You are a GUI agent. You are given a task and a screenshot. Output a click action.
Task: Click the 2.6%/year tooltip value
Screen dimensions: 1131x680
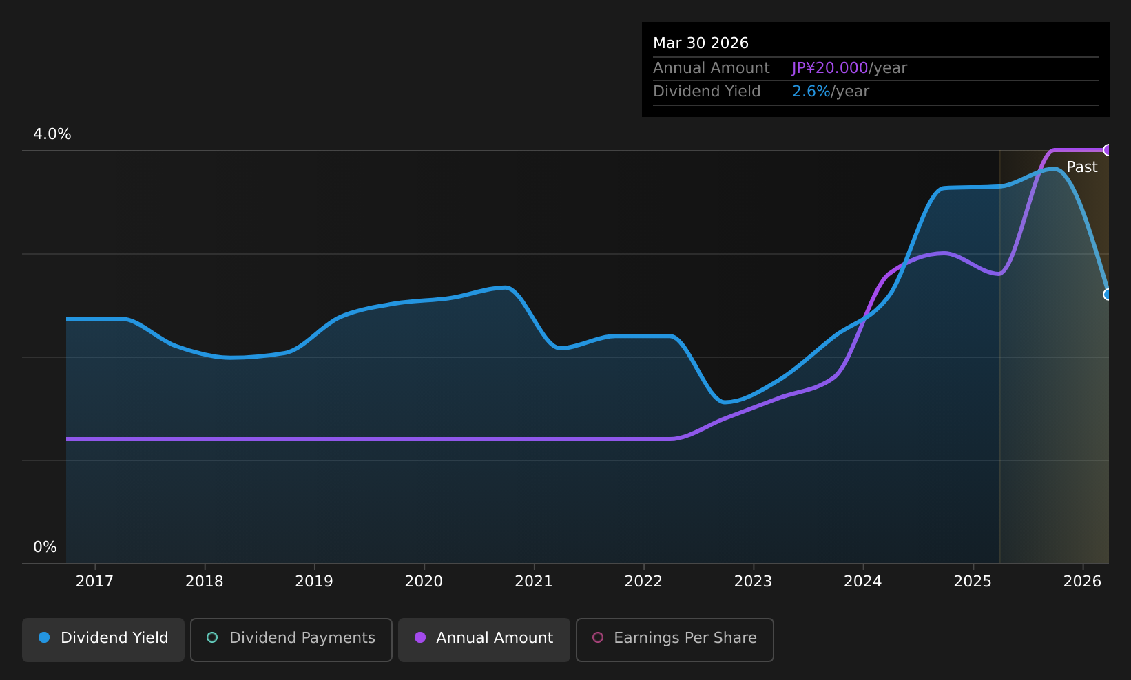click(x=831, y=92)
